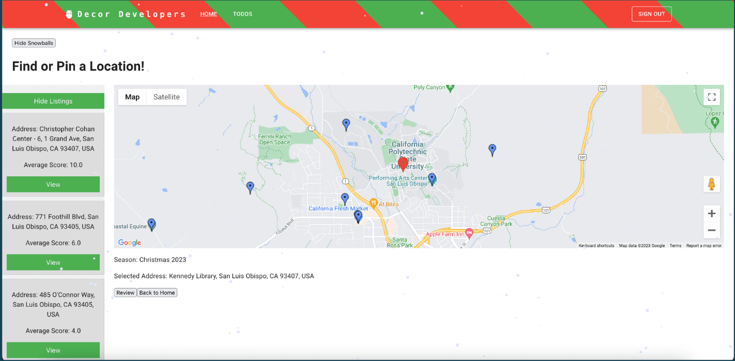Zoom in on the map
The image size is (735, 361).
click(x=711, y=214)
